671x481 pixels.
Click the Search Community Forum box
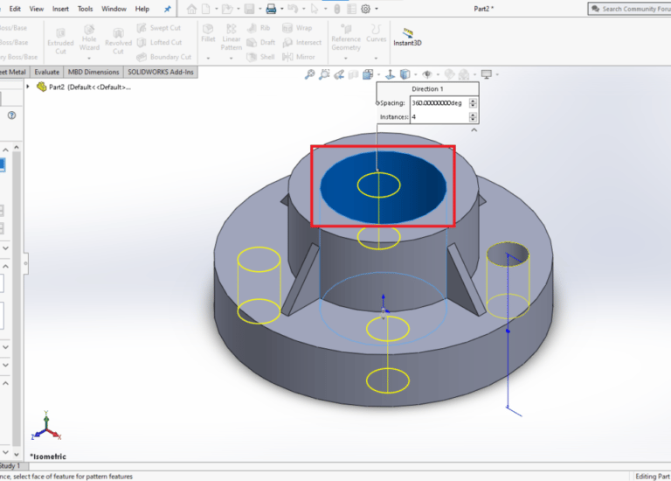coord(629,9)
